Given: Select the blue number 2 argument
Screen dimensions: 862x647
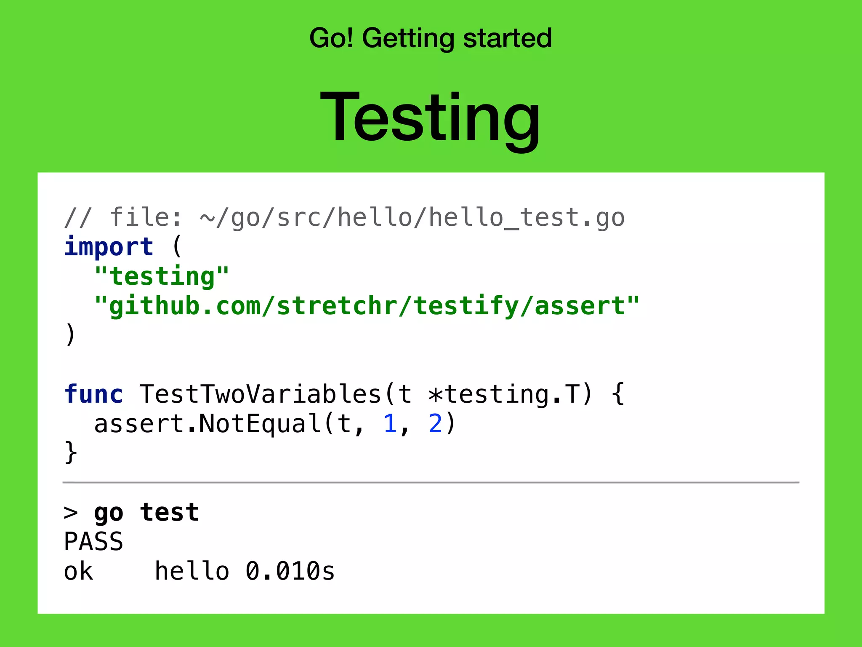Looking at the screenshot, I should (435, 424).
